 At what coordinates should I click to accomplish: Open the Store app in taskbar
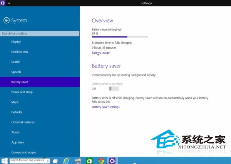point(89,161)
